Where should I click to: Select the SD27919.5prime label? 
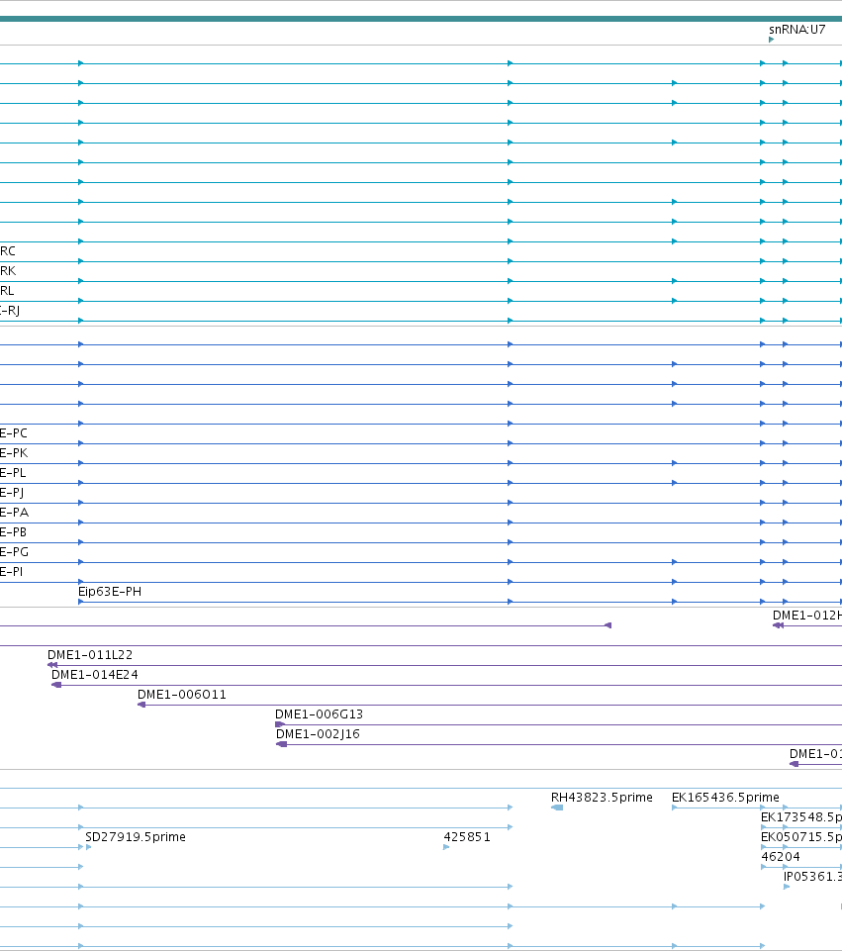click(x=136, y=837)
